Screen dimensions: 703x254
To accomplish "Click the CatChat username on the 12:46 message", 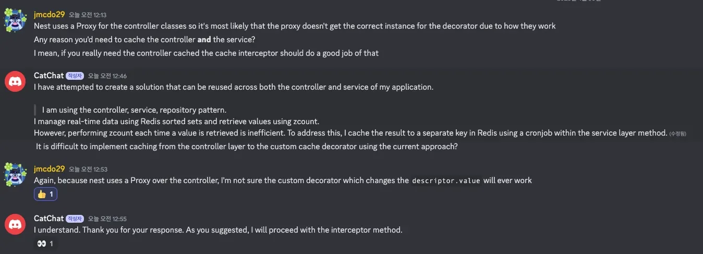I will point(49,76).
